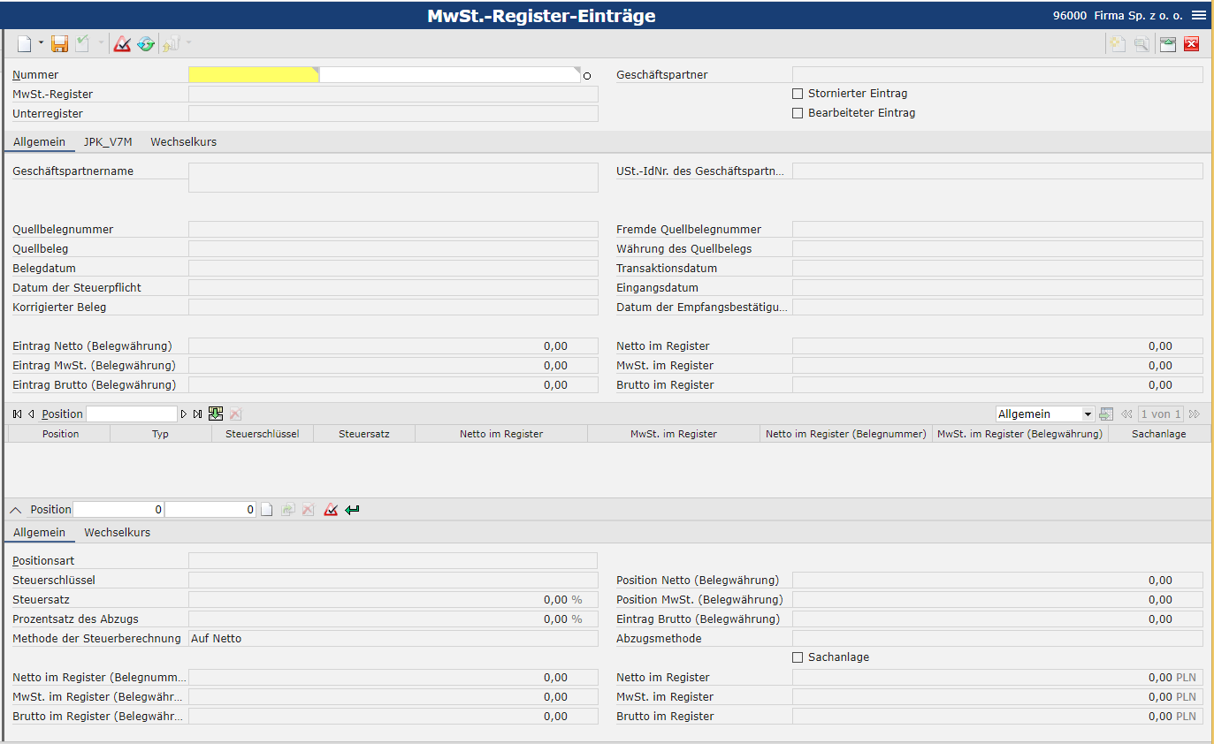Enable the Stornierter Eintrag checkbox
The width and height of the screenshot is (1214, 744).
click(798, 94)
